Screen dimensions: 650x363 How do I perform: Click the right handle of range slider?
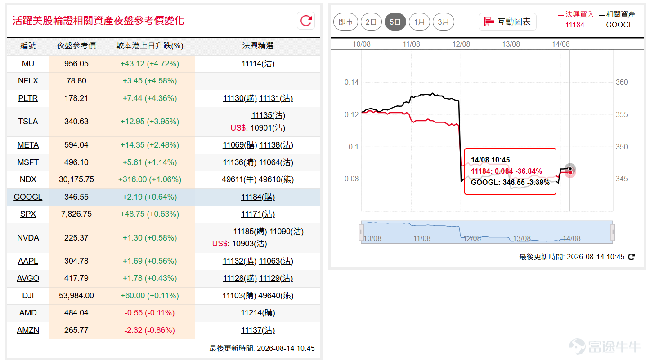612,232
